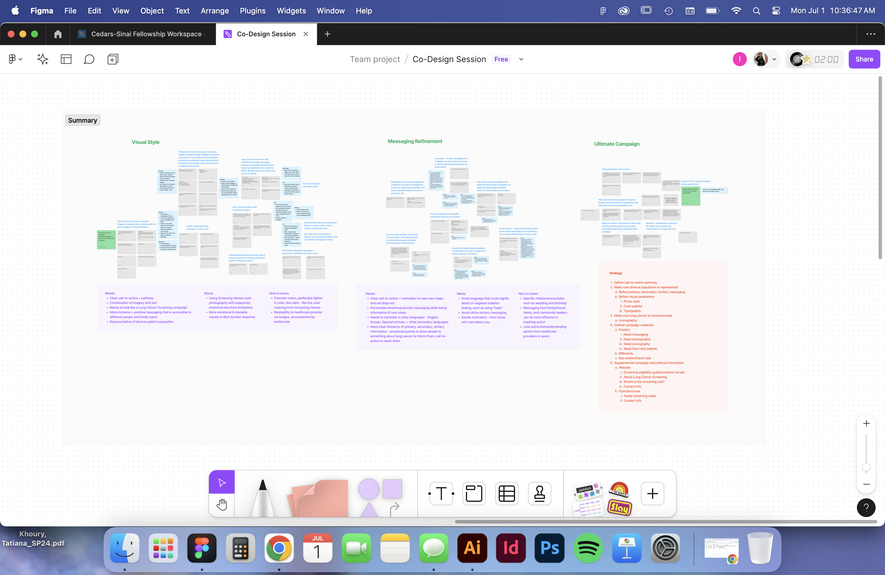
Task: Choose the Text tool
Action: (441, 494)
